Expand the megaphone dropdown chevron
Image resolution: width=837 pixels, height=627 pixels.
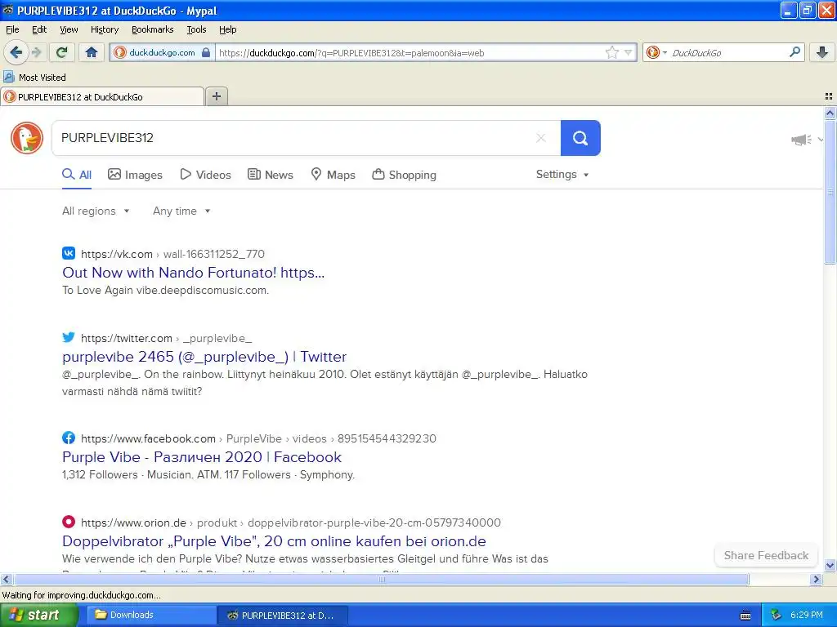click(821, 140)
